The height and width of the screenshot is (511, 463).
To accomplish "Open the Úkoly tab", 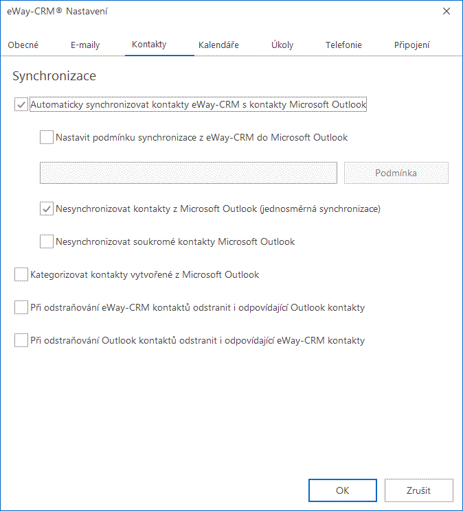I will pos(282,45).
